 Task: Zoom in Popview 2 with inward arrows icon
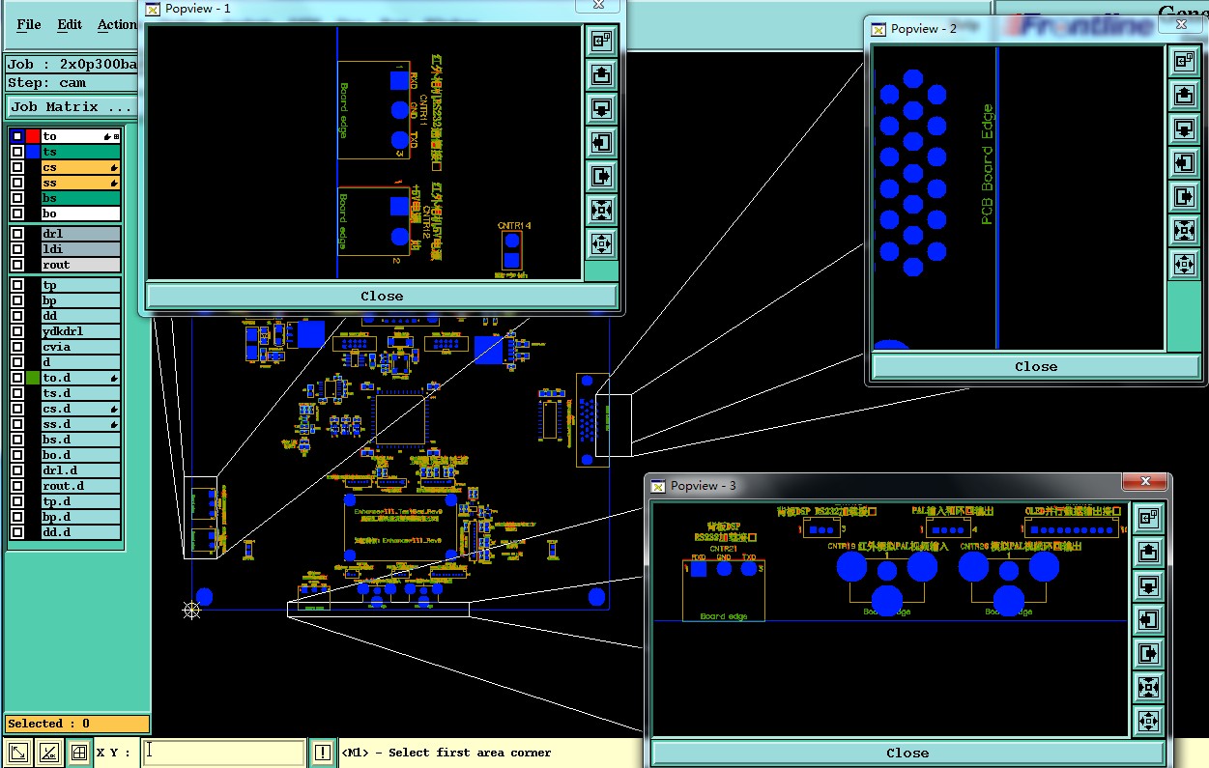[x=1184, y=230]
